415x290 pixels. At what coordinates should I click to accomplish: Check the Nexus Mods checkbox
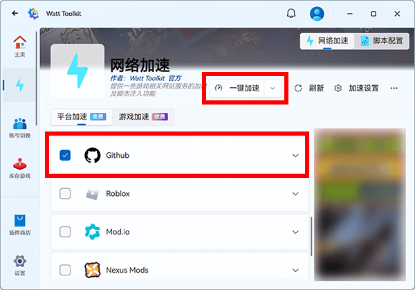[65, 270]
